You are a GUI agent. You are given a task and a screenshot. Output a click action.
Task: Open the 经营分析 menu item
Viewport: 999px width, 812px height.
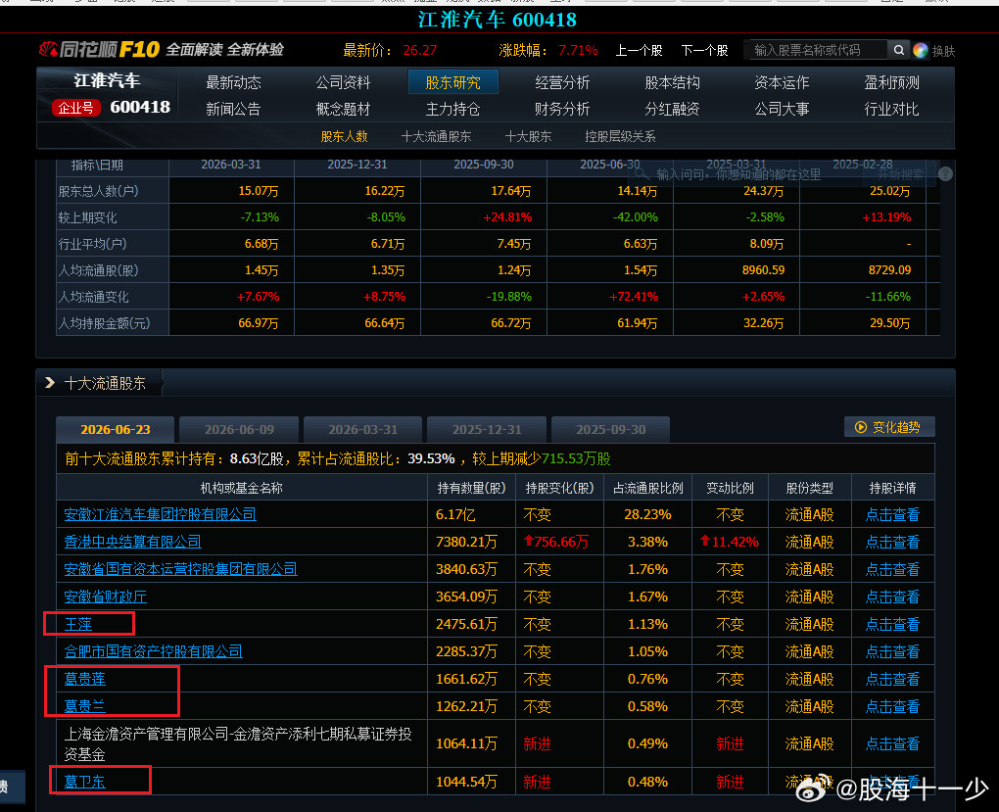pyautogui.click(x=562, y=82)
